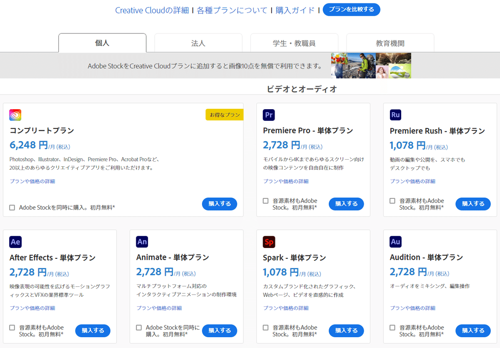Screen dimensions: 500x348
Task: Click the After Effects Ae icon
Action: 15,242
